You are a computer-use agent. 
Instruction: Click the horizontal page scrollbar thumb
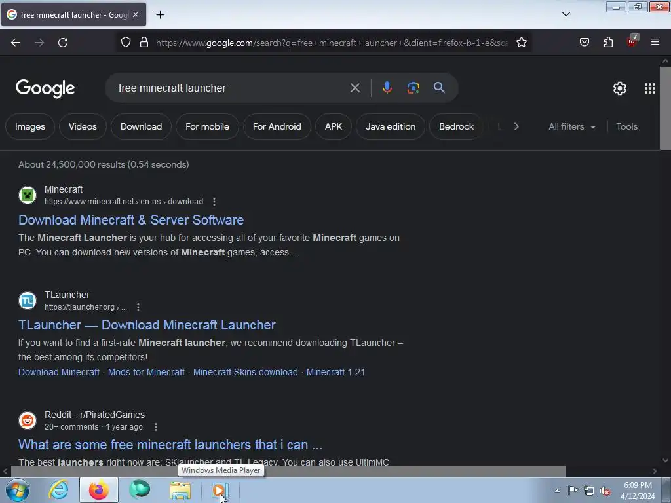288,471
